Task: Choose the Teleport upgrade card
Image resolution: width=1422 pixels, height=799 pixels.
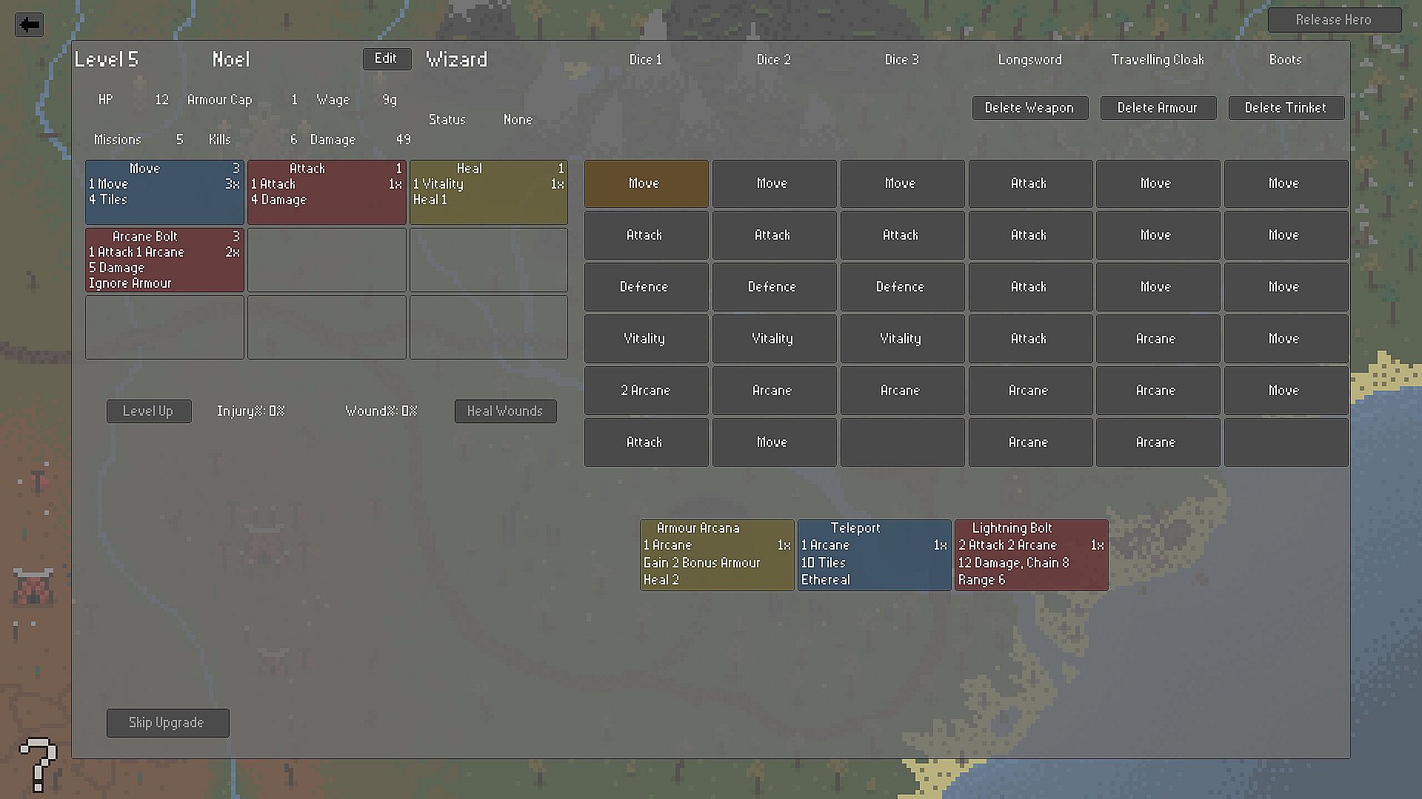Action: (874, 555)
